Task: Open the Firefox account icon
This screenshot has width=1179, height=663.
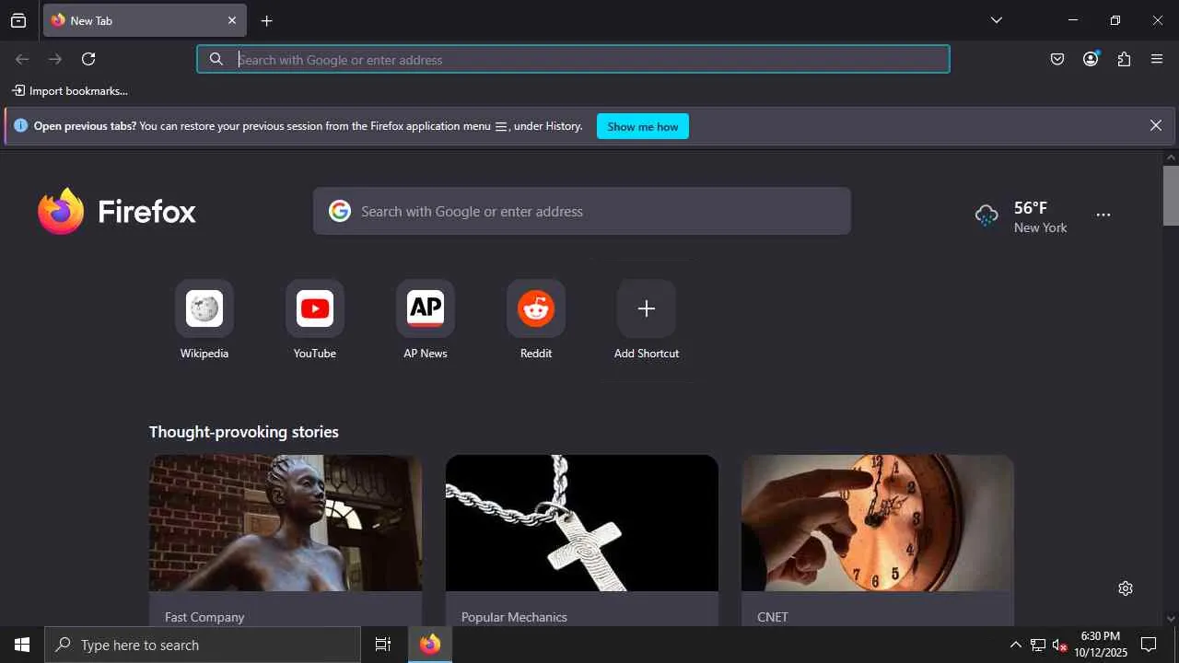Action: coord(1091,60)
